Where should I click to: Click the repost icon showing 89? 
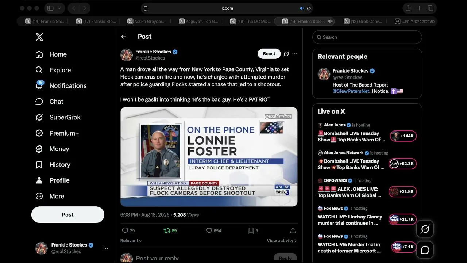[x=167, y=230]
